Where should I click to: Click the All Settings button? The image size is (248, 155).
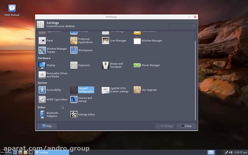click(x=165, y=126)
